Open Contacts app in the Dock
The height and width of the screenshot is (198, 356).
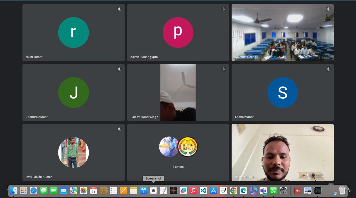pos(104,190)
